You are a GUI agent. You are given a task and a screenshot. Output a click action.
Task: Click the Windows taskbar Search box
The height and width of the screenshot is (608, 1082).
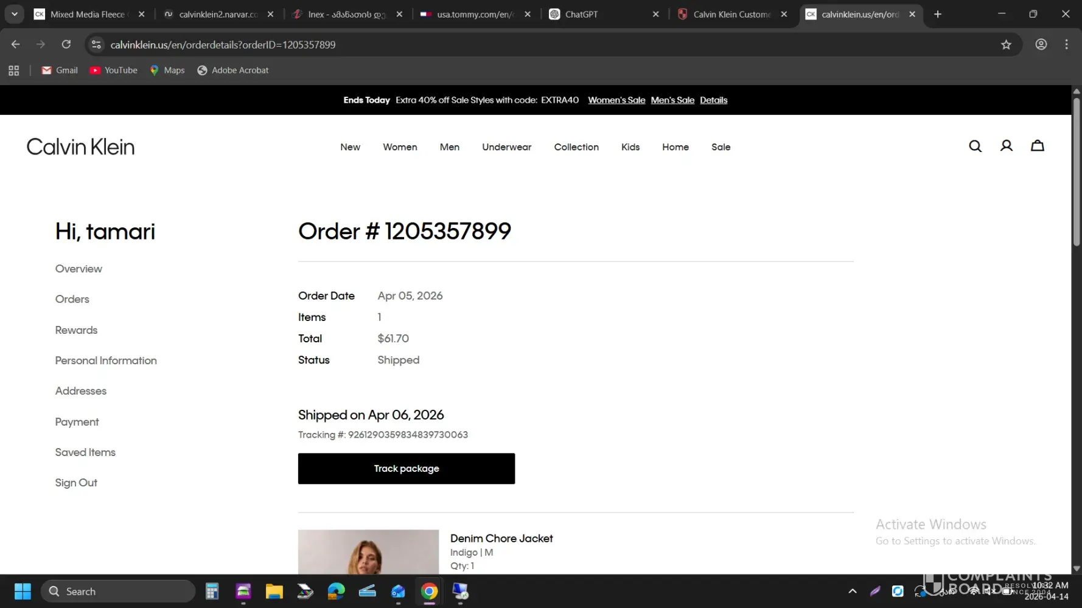tap(118, 591)
